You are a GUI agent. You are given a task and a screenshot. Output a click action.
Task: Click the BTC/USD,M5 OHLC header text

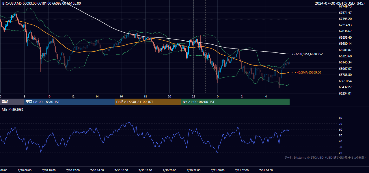42,3
